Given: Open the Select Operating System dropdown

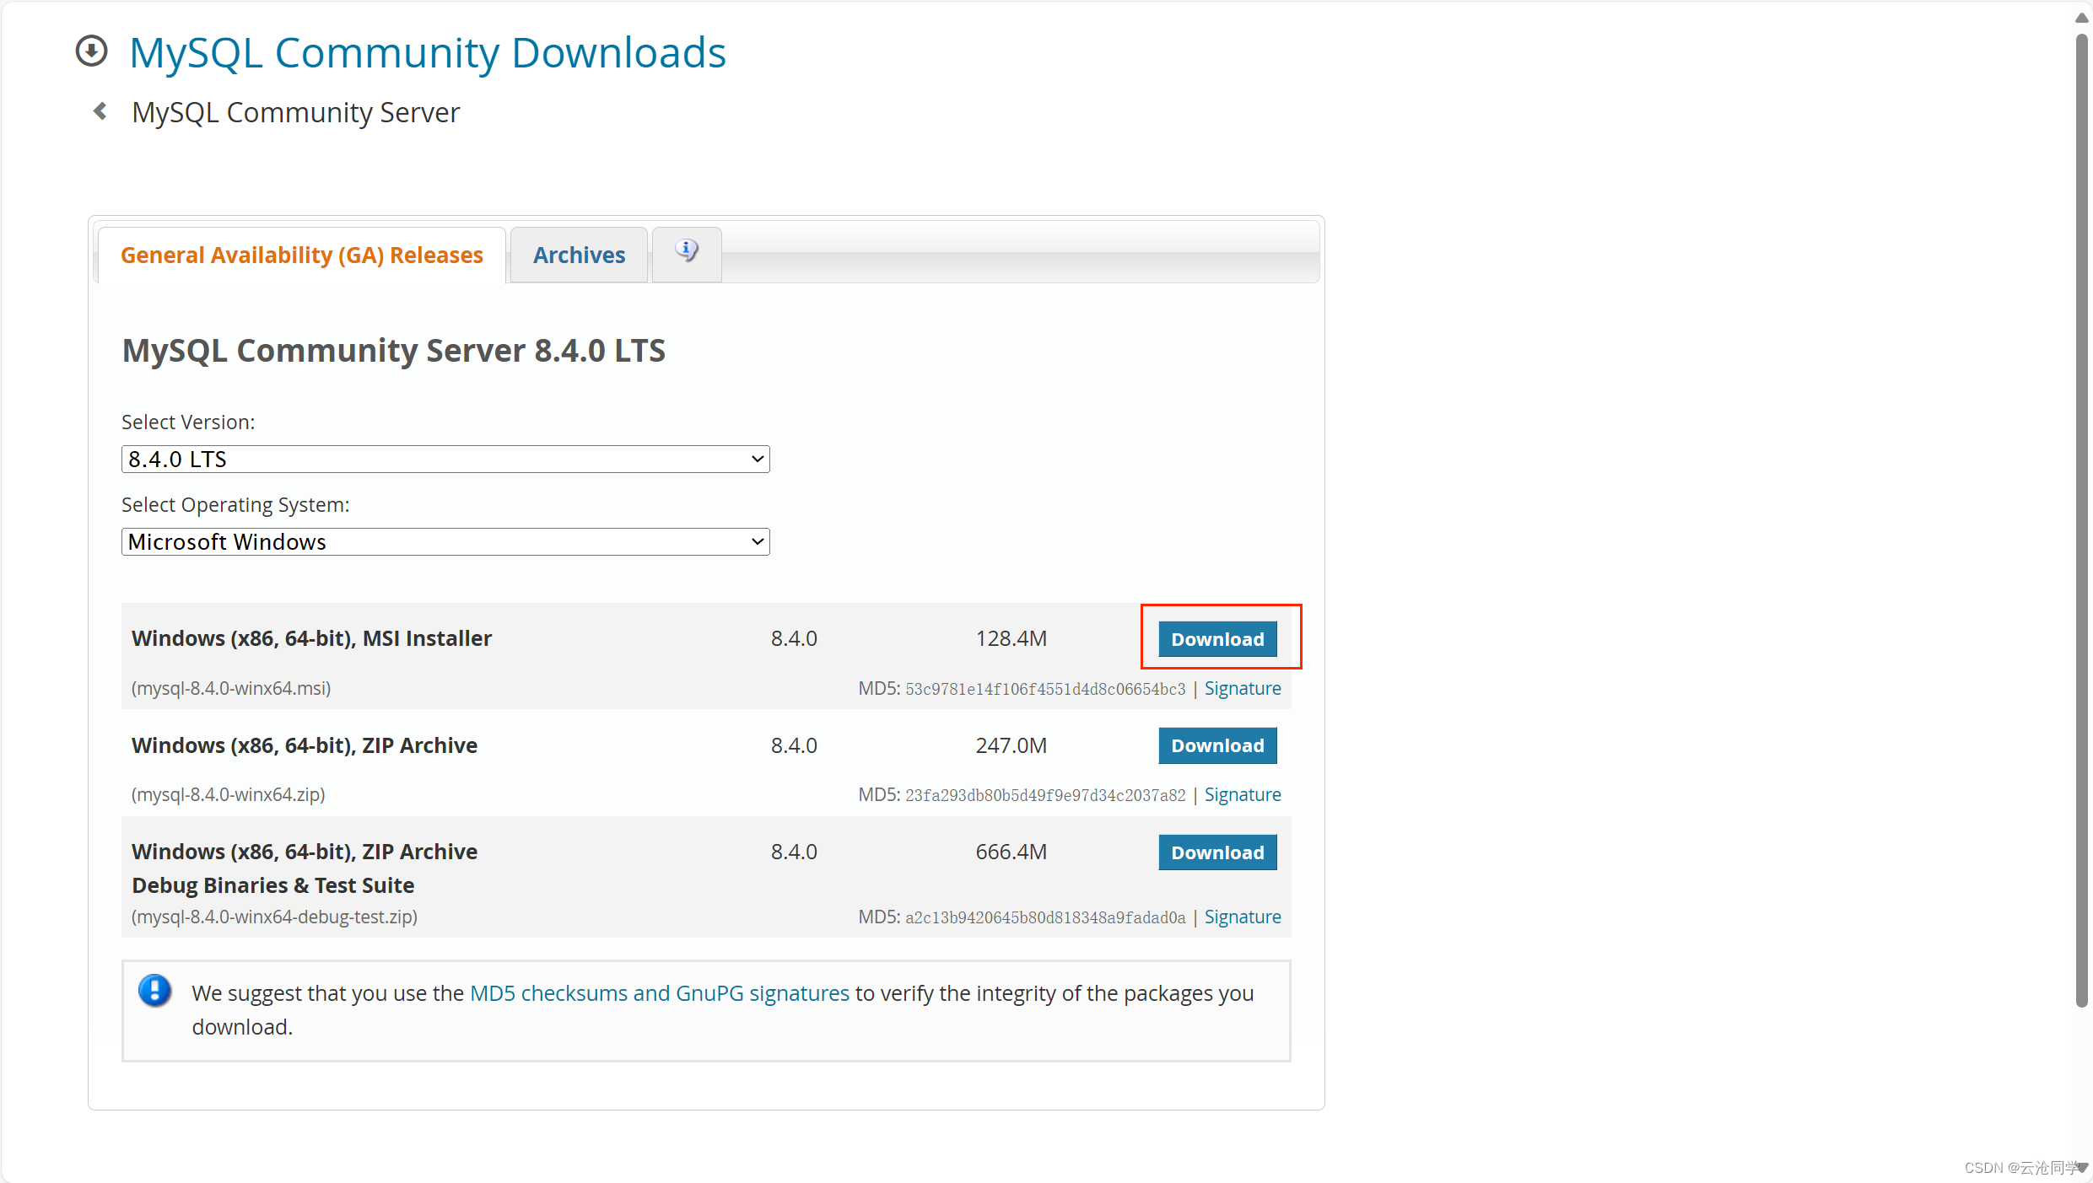Looking at the screenshot, I should 445,541.
